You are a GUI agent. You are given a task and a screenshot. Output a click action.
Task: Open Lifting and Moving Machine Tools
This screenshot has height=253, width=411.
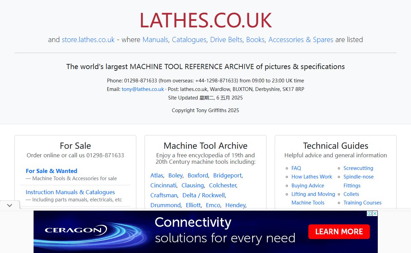[313, 198]
